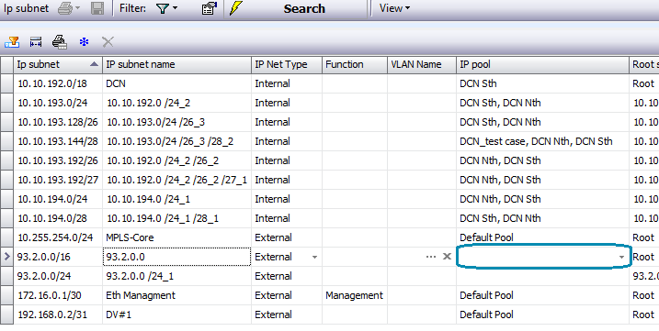Click the grid print icon in second toolbar
Screen dimensions: 659x331
[x=60, y=42]
